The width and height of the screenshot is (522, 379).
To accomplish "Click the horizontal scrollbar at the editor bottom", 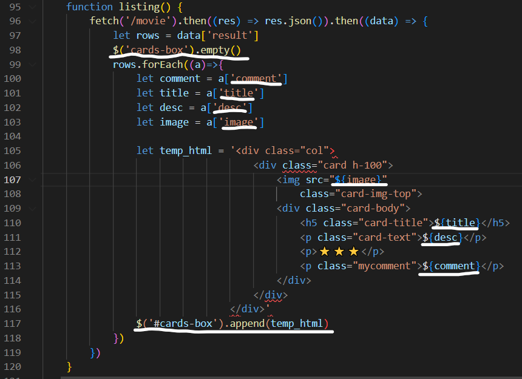I will (291, 378).
